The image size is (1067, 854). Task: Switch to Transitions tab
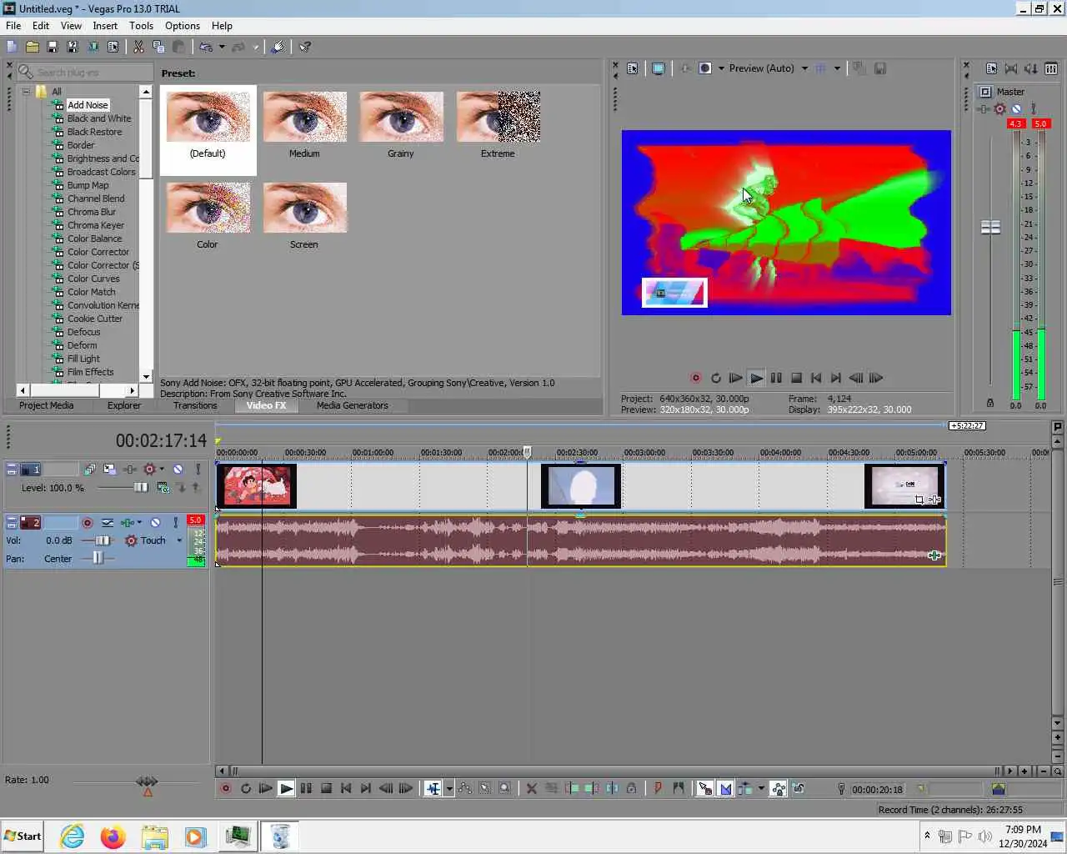point(195,405)
